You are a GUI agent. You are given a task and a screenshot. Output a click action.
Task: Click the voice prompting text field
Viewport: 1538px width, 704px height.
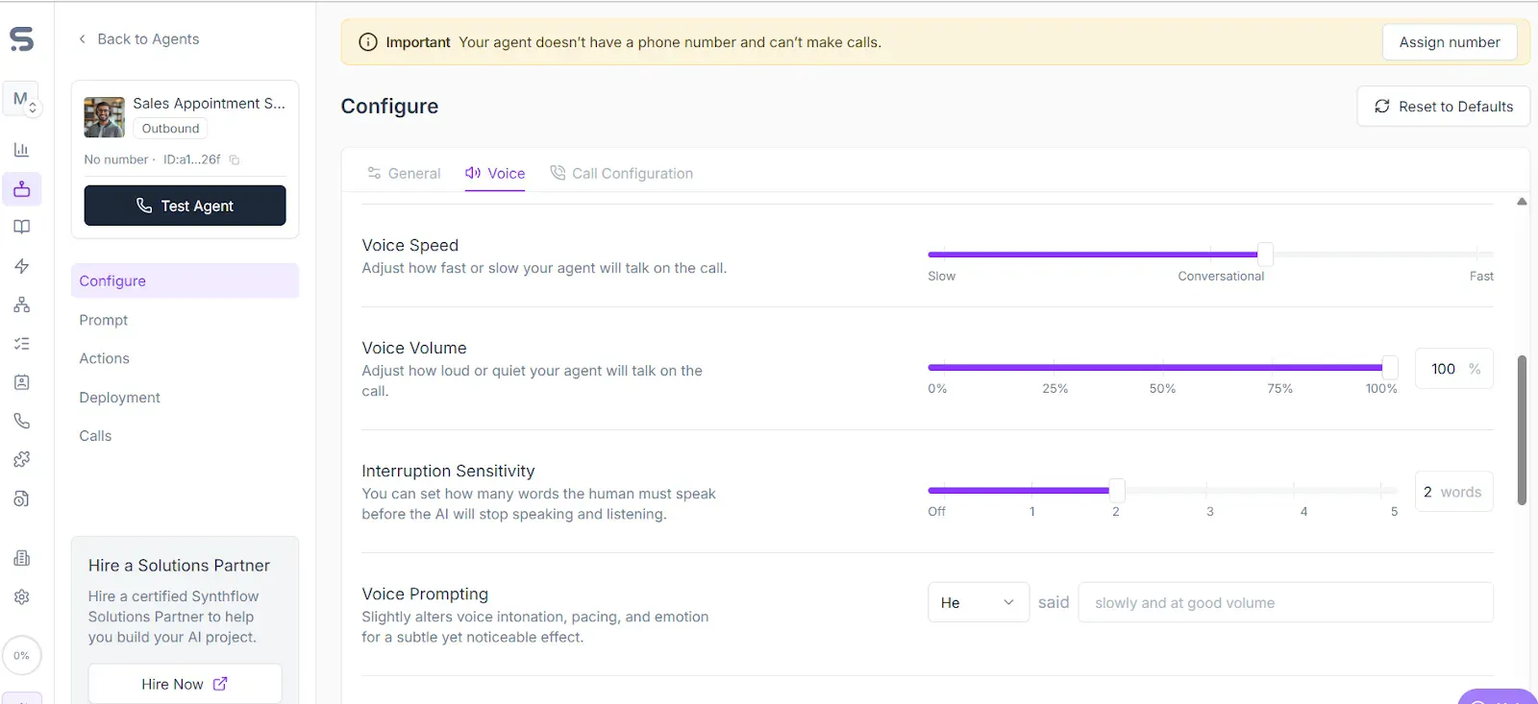coord(1285,602)
